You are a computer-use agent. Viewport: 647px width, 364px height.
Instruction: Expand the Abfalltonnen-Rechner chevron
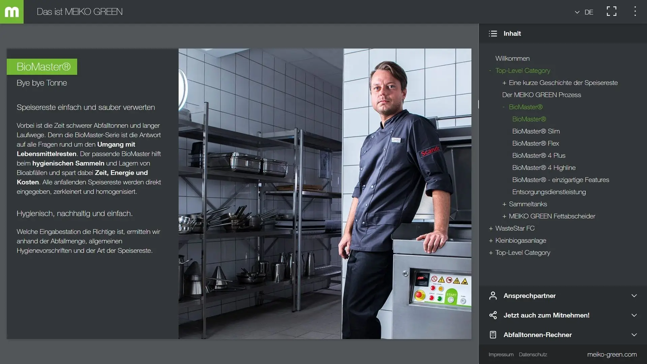click(634, 335)
